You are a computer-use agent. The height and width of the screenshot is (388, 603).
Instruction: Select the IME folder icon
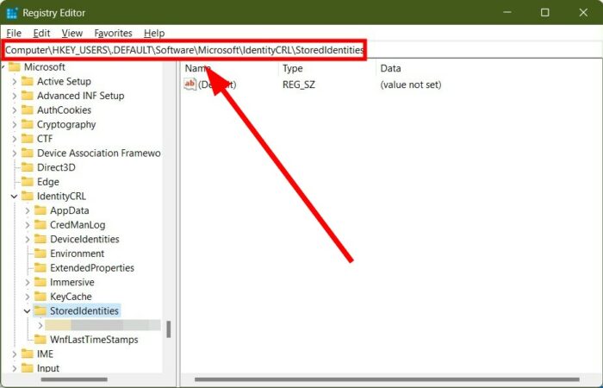[x=28, y=354]
